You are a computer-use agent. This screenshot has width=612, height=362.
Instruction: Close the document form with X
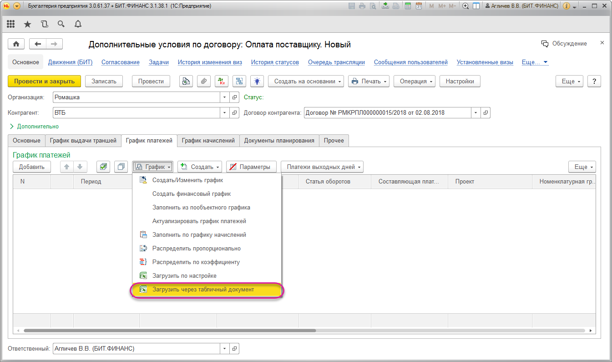coord(602,42)
